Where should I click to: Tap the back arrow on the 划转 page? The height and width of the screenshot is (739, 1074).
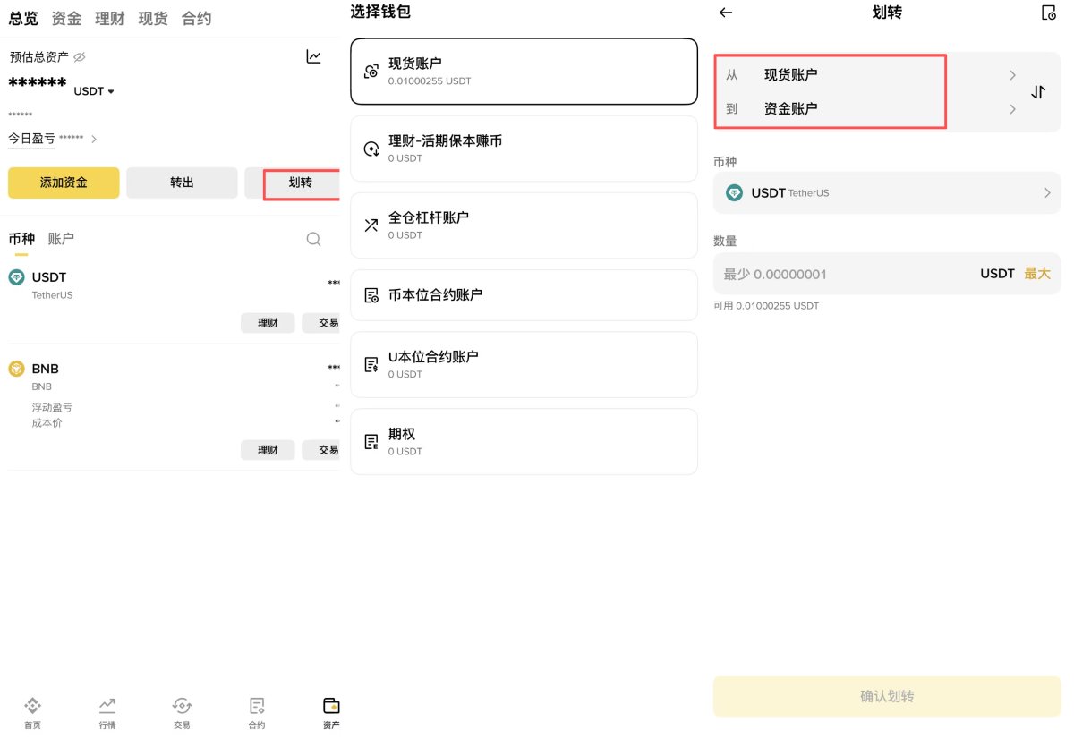725,13
